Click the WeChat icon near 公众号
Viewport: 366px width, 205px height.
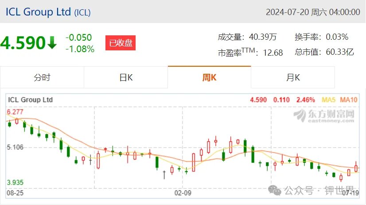(275, 190)
